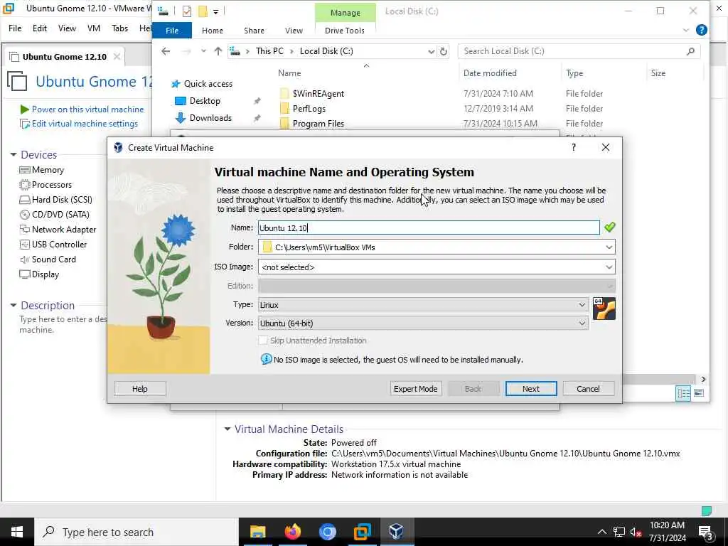The image size is (728, 546).
Task: Select the CD/DVD (SATA) device icon
Action: (x=25, y=215)
